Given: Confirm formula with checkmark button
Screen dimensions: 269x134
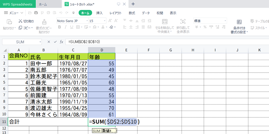Looking at the screenshot, I should pyautogui.click(x=55, y=42).
